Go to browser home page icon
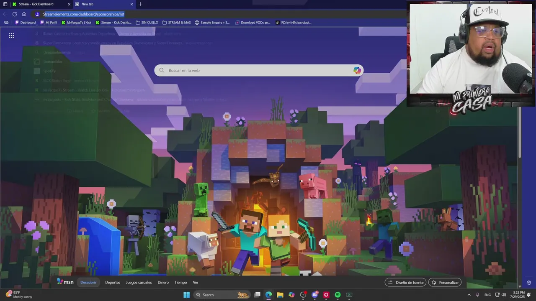This screenshot has height=301, width=536. click(24, 14)
